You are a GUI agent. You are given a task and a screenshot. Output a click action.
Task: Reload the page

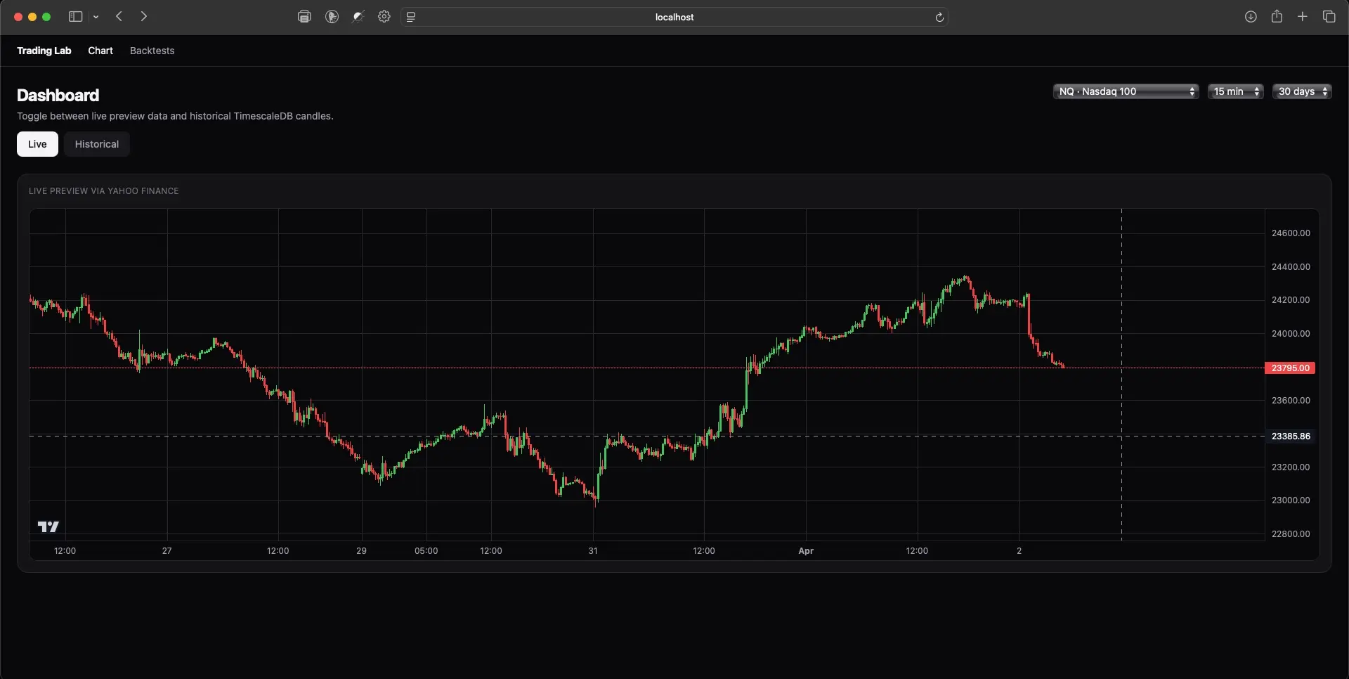point(940,17)
